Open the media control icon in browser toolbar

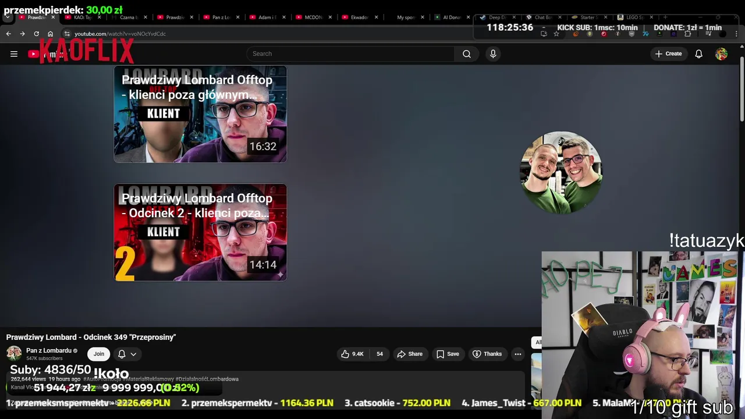tap(708, 34)
